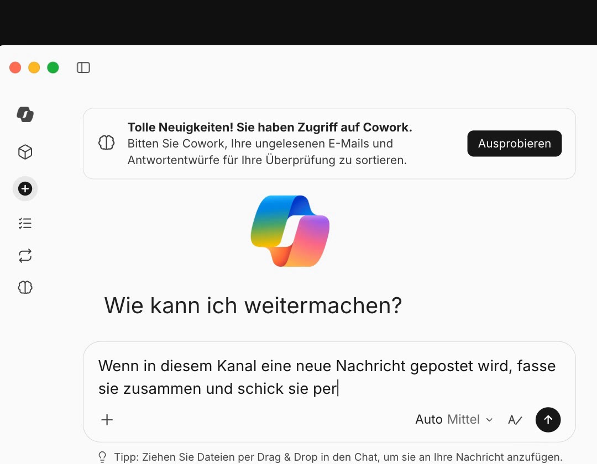The image size is (597, 464).
Task: Start a new chat with plus icon
Action: [25, 189]
